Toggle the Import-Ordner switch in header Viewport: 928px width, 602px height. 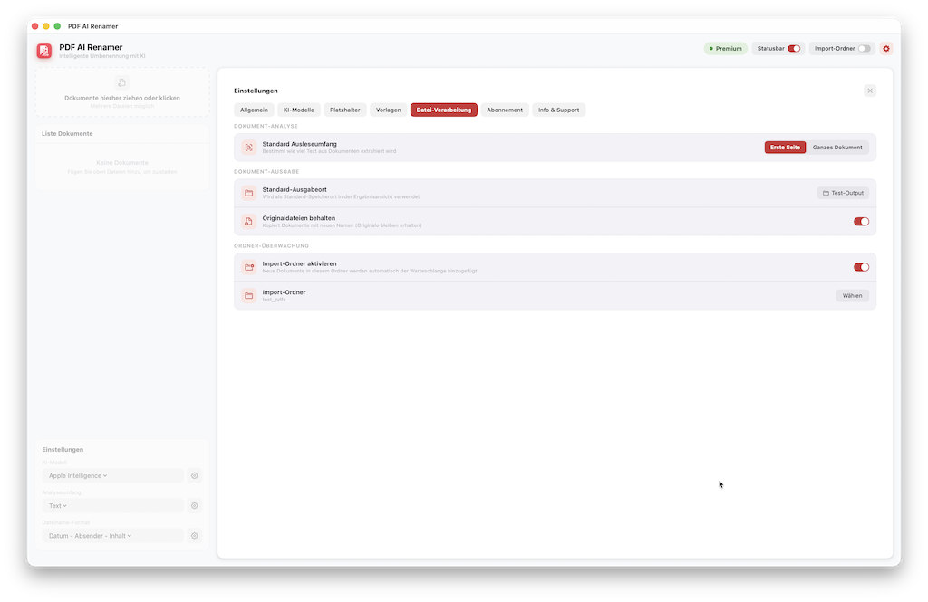pyautogui.click(x=864, y=49)
